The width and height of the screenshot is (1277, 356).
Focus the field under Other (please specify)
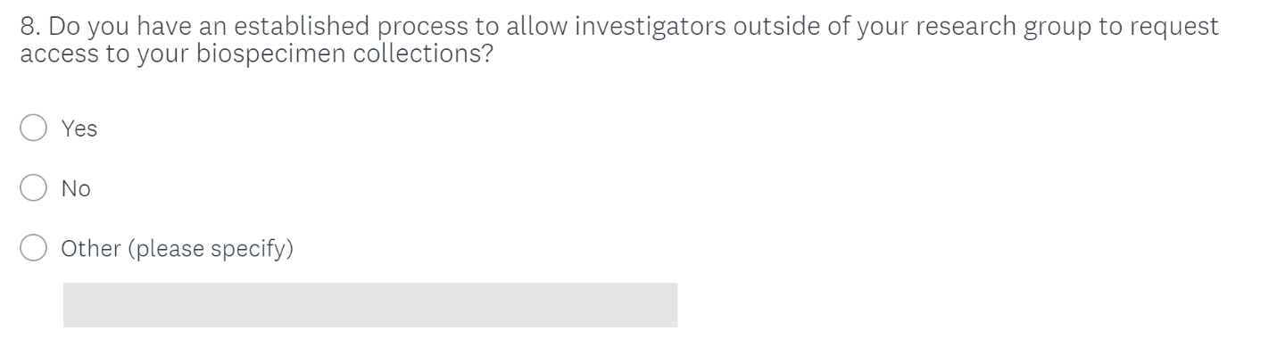(x=370, y=305)
